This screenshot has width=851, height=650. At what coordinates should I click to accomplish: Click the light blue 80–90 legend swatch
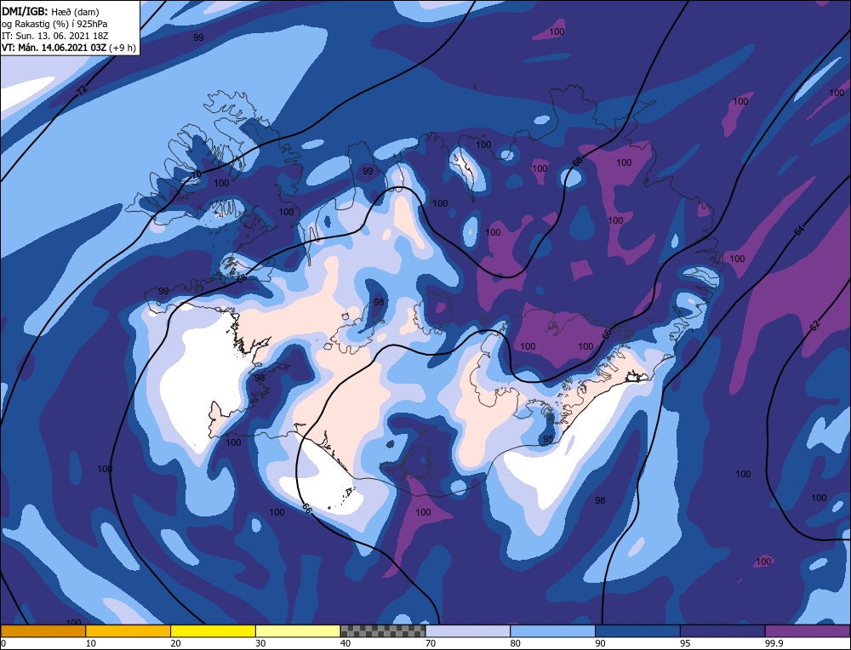[x=552, y=631]
